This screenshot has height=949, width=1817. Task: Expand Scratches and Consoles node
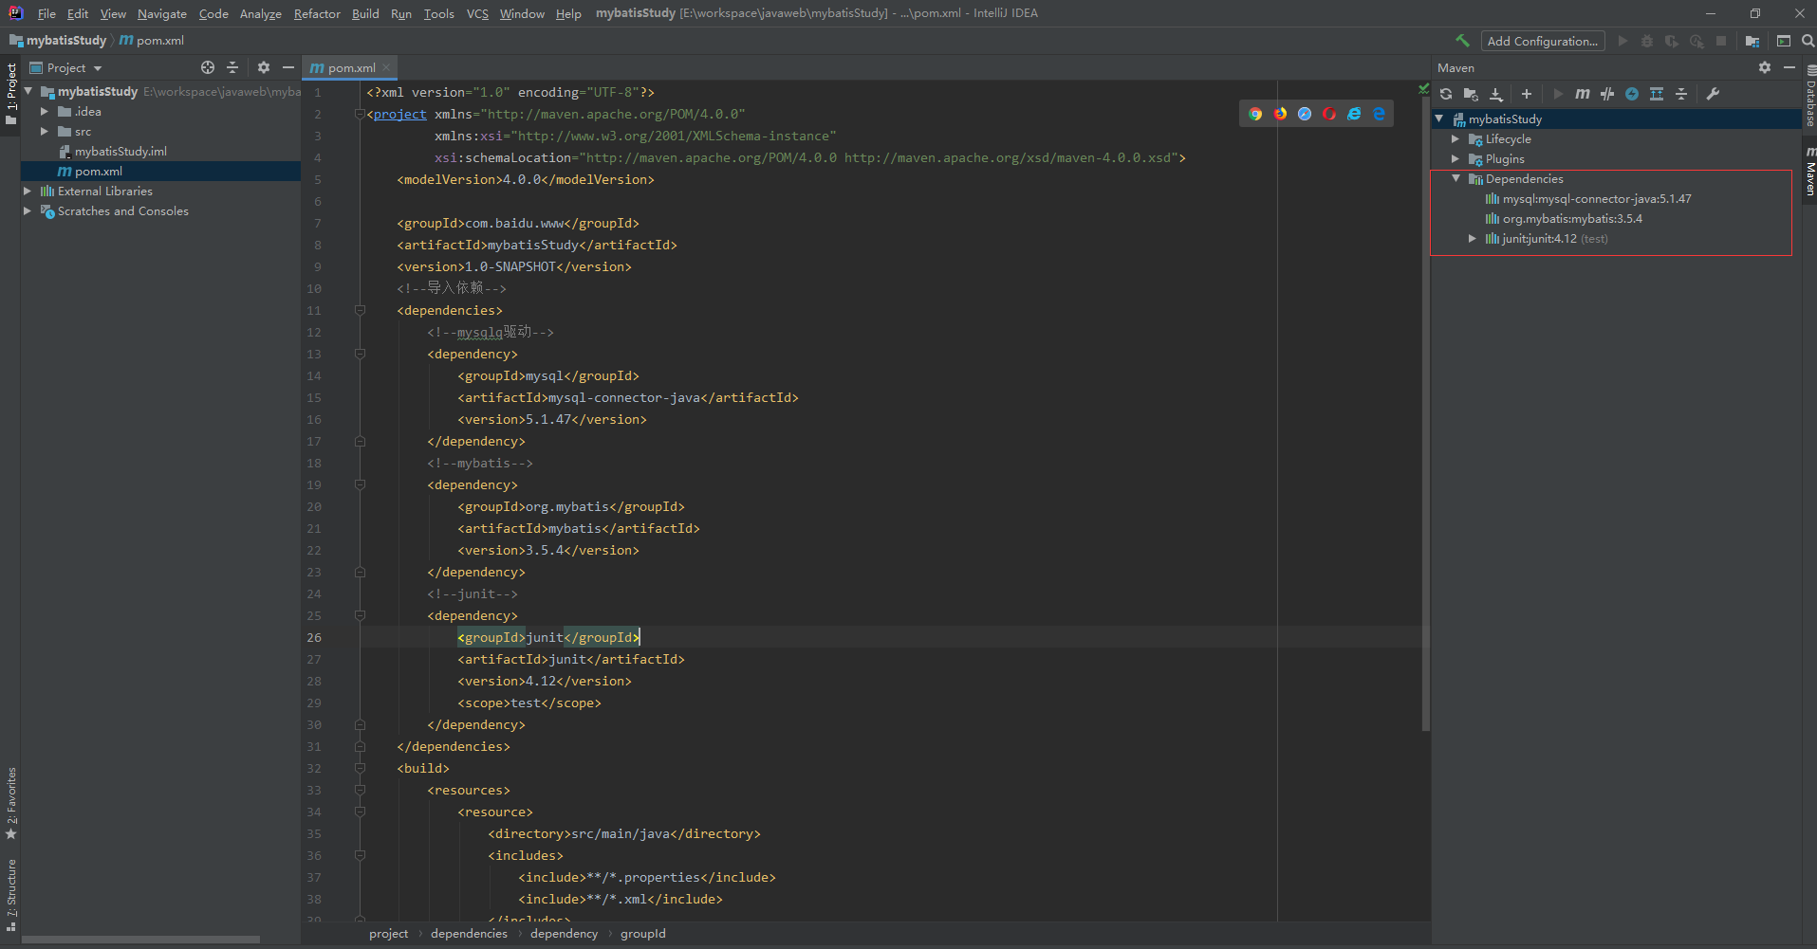[x=28, y=210]
